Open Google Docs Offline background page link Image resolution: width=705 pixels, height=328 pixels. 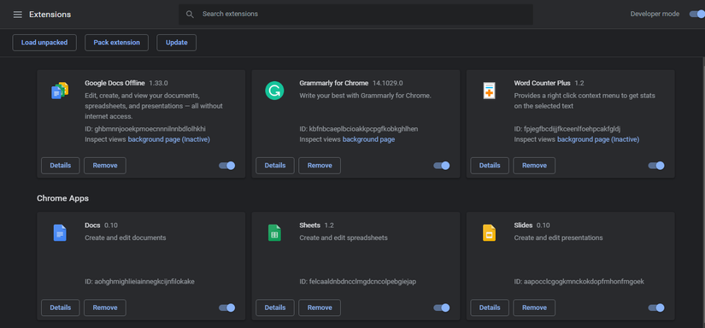click(168, 139)
